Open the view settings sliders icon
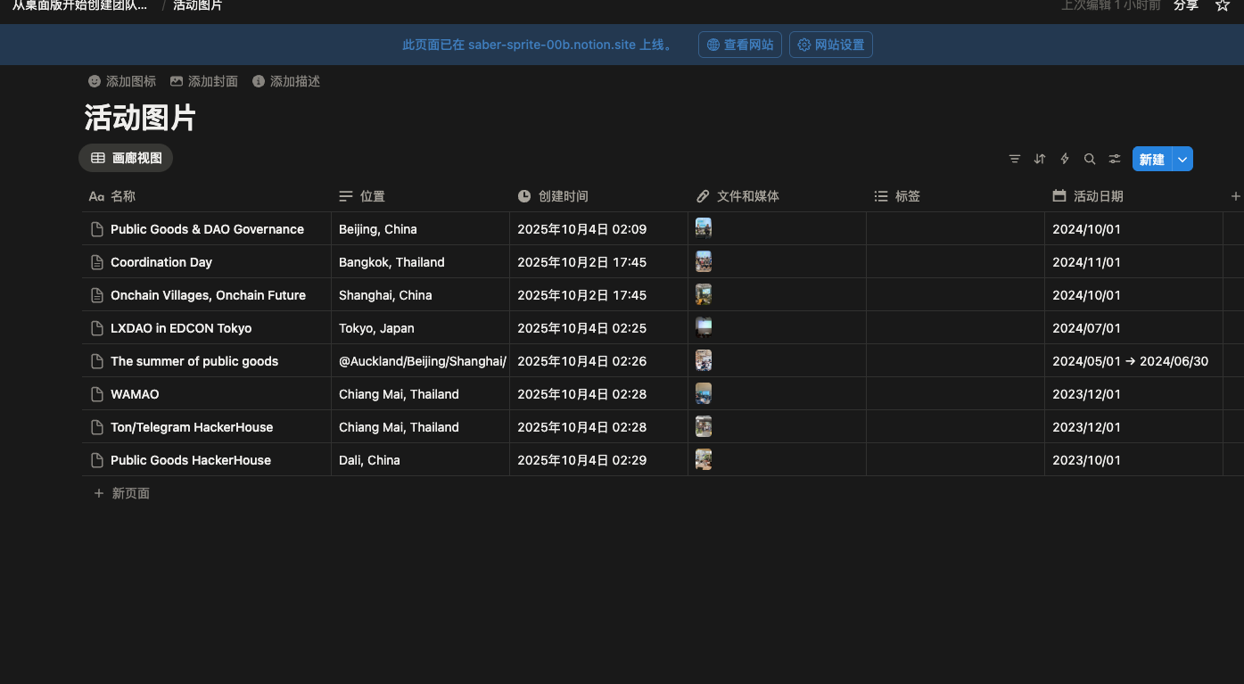 (1115, 159)
